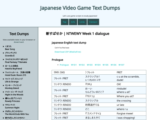This screenshot has height=120, width=160.
Task: Select the Bear Song sidebar label
Action: 10,49
